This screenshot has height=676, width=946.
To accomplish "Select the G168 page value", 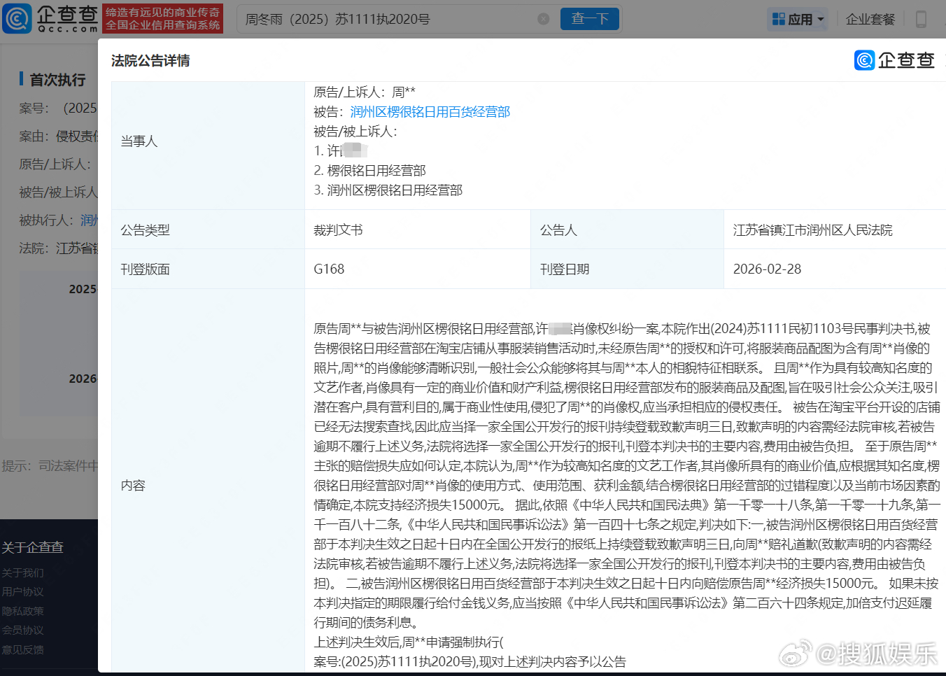I will point(329,269).
